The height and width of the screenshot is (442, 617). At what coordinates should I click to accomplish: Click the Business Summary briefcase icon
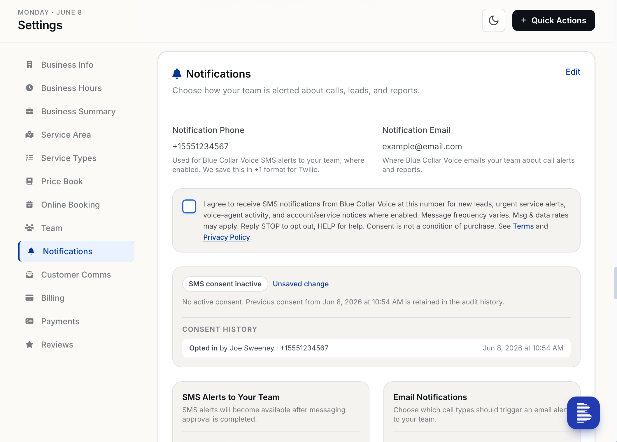[29, 111]
